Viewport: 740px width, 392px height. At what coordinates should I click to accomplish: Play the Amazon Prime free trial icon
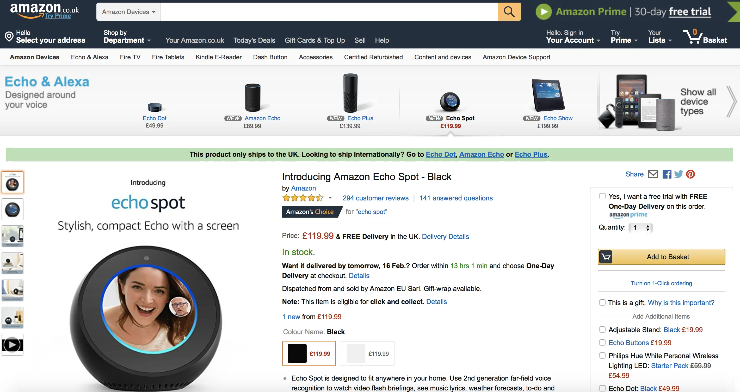[543, 12]
